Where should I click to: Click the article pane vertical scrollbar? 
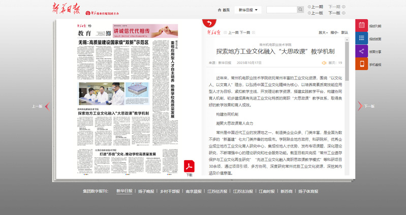[348, 101]
